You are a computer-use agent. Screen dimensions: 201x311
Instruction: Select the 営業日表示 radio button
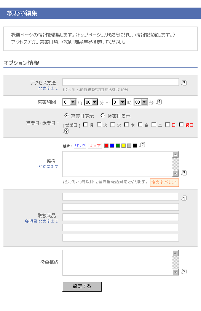(x=66, y=115)
